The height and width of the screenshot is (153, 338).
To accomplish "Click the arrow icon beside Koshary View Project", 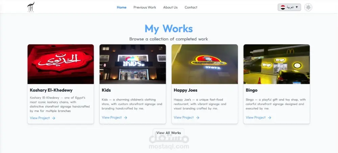I will pos(53,118).
